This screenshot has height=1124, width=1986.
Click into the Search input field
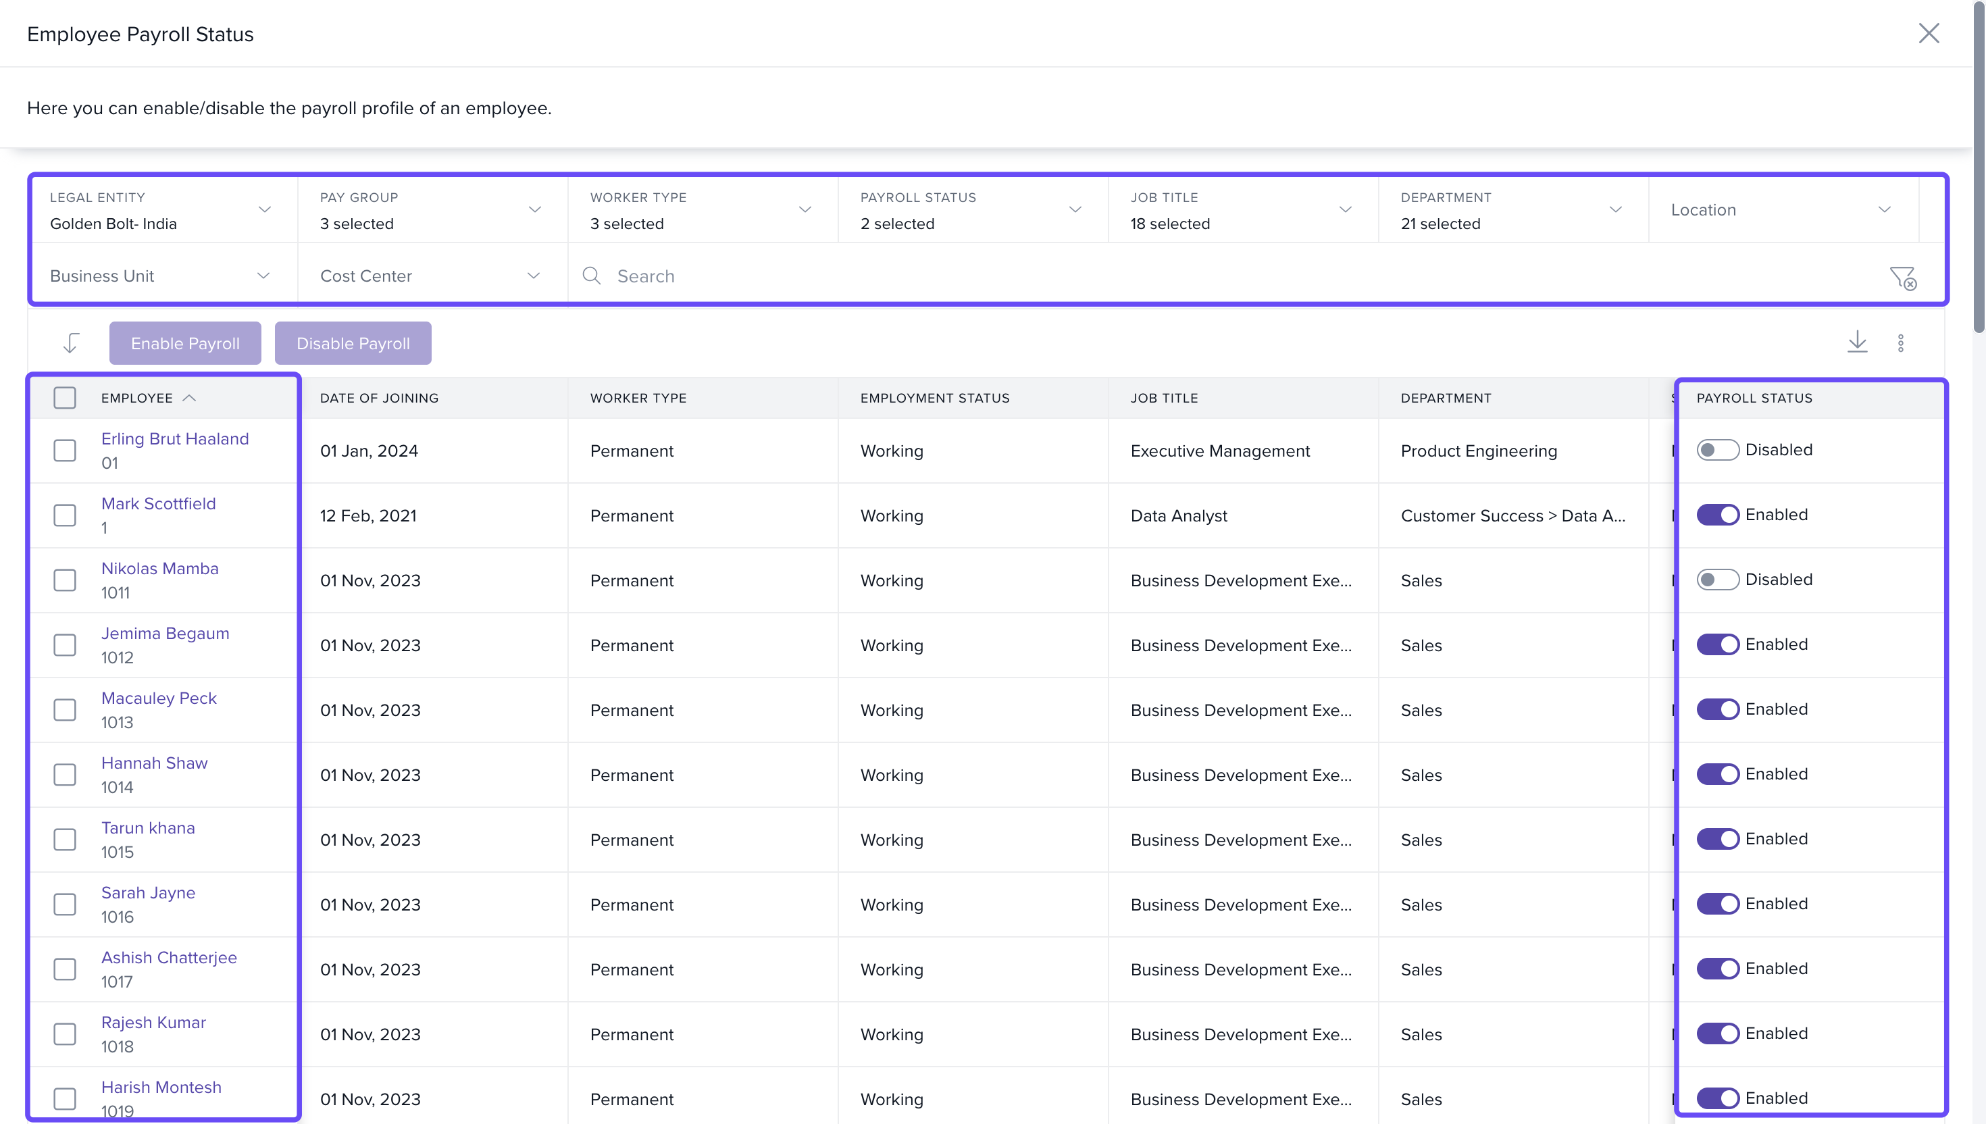coord(1158,276)
